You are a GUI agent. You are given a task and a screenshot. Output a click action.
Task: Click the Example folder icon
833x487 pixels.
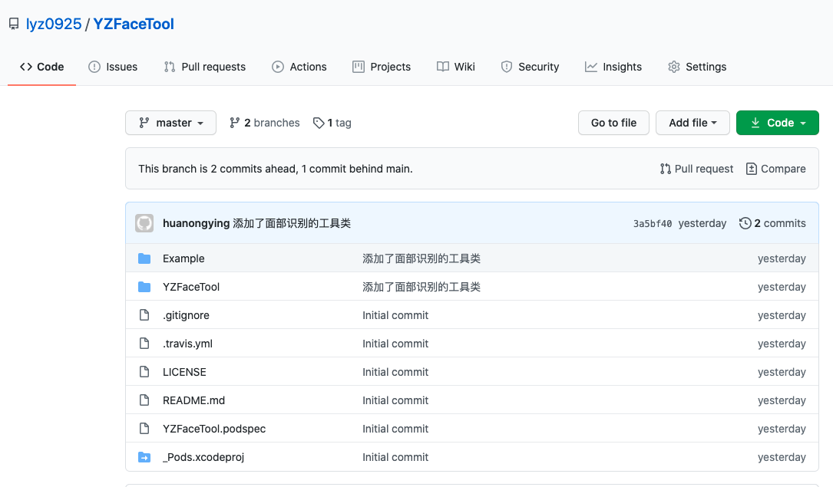144,258
